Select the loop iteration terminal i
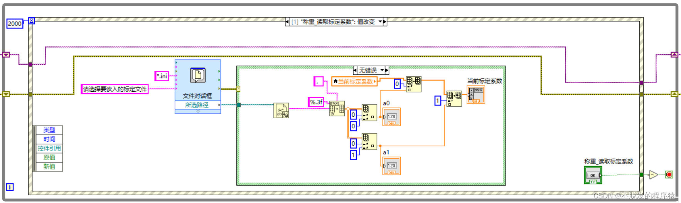Screen dimensions: 681x203 point(10,187)
